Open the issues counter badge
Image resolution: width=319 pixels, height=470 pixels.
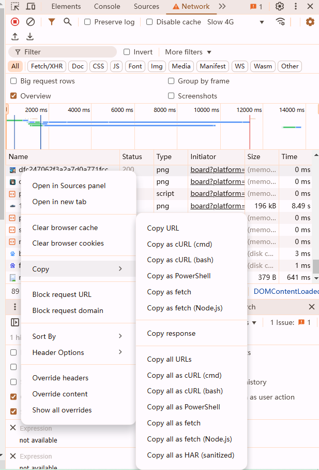pos(256,7)
